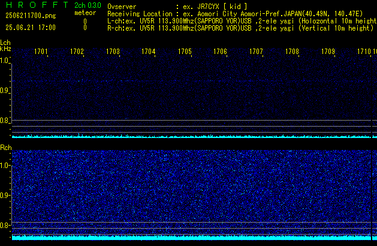377x246 pixels.
Task: Click the 1702 time marker
Action: (x=77, y=52)
